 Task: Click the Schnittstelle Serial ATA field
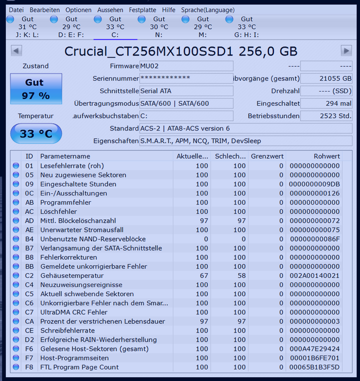[x=186, y=91]
